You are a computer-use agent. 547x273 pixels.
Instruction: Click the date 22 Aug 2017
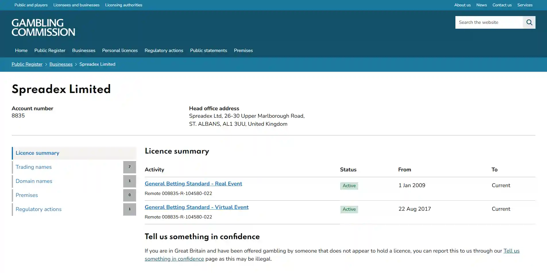415,209
